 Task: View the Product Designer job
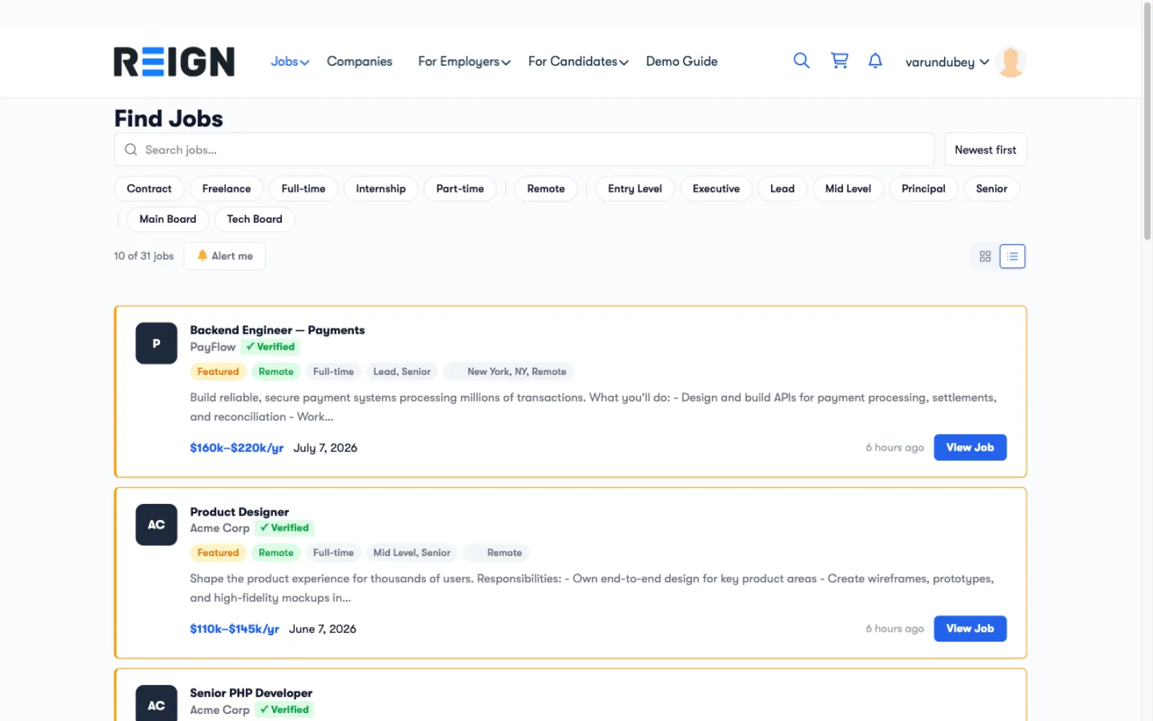pyautogui.click(x=970, y=629)
